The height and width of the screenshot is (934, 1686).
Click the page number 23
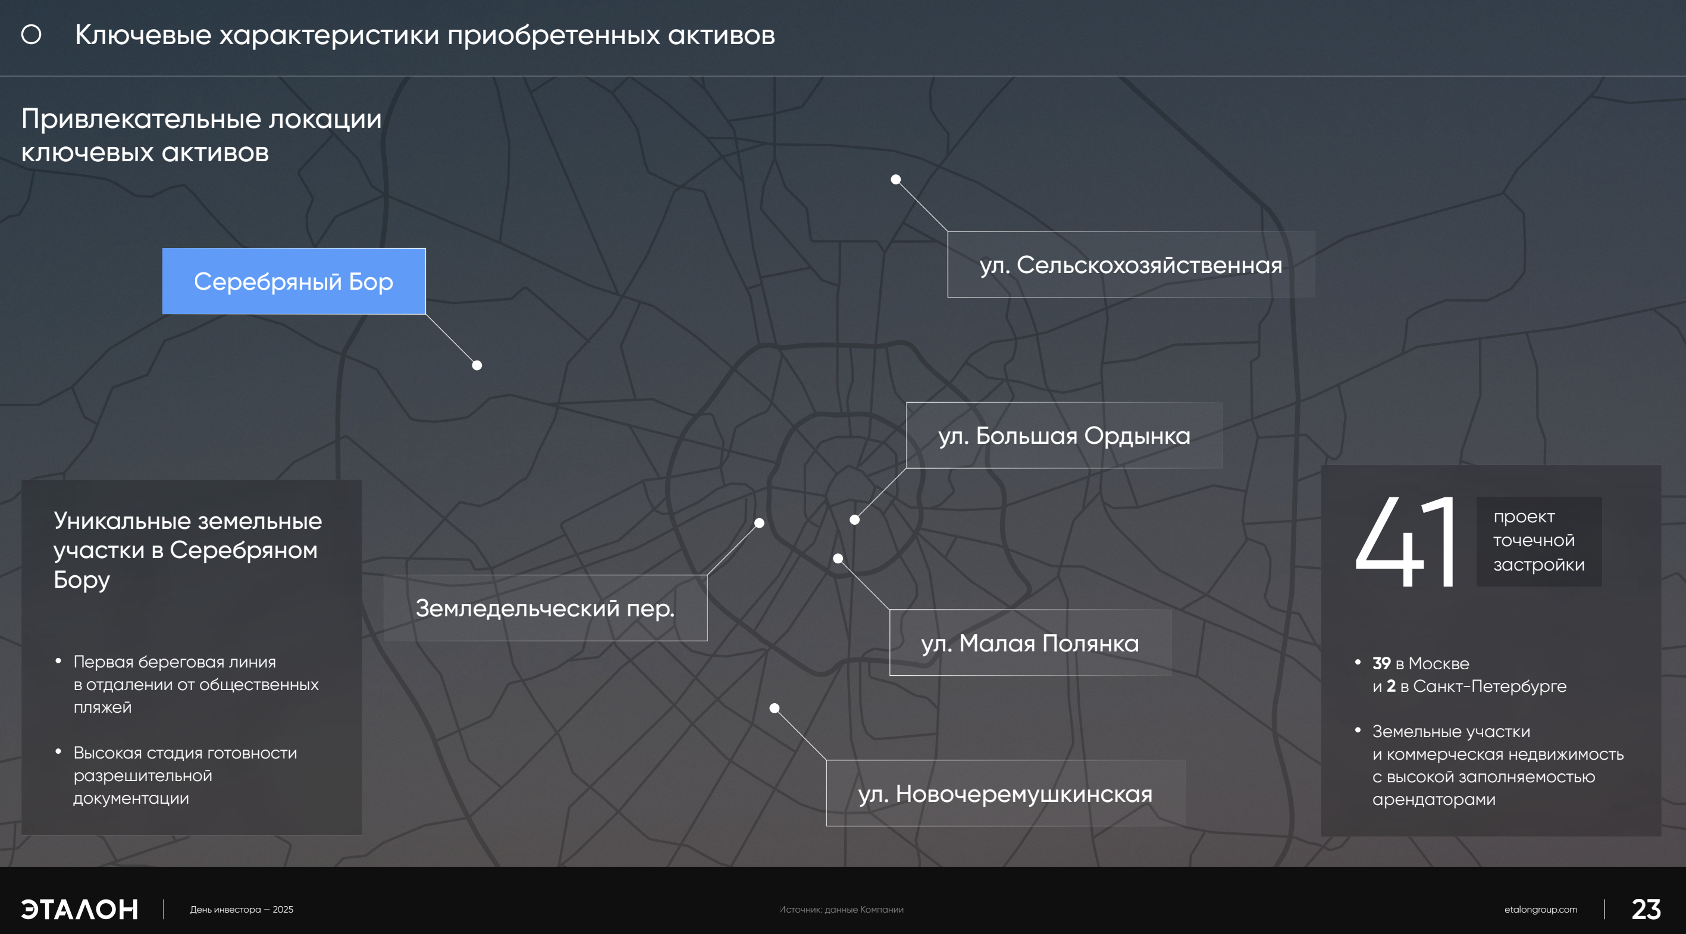tap(1646, 909)
